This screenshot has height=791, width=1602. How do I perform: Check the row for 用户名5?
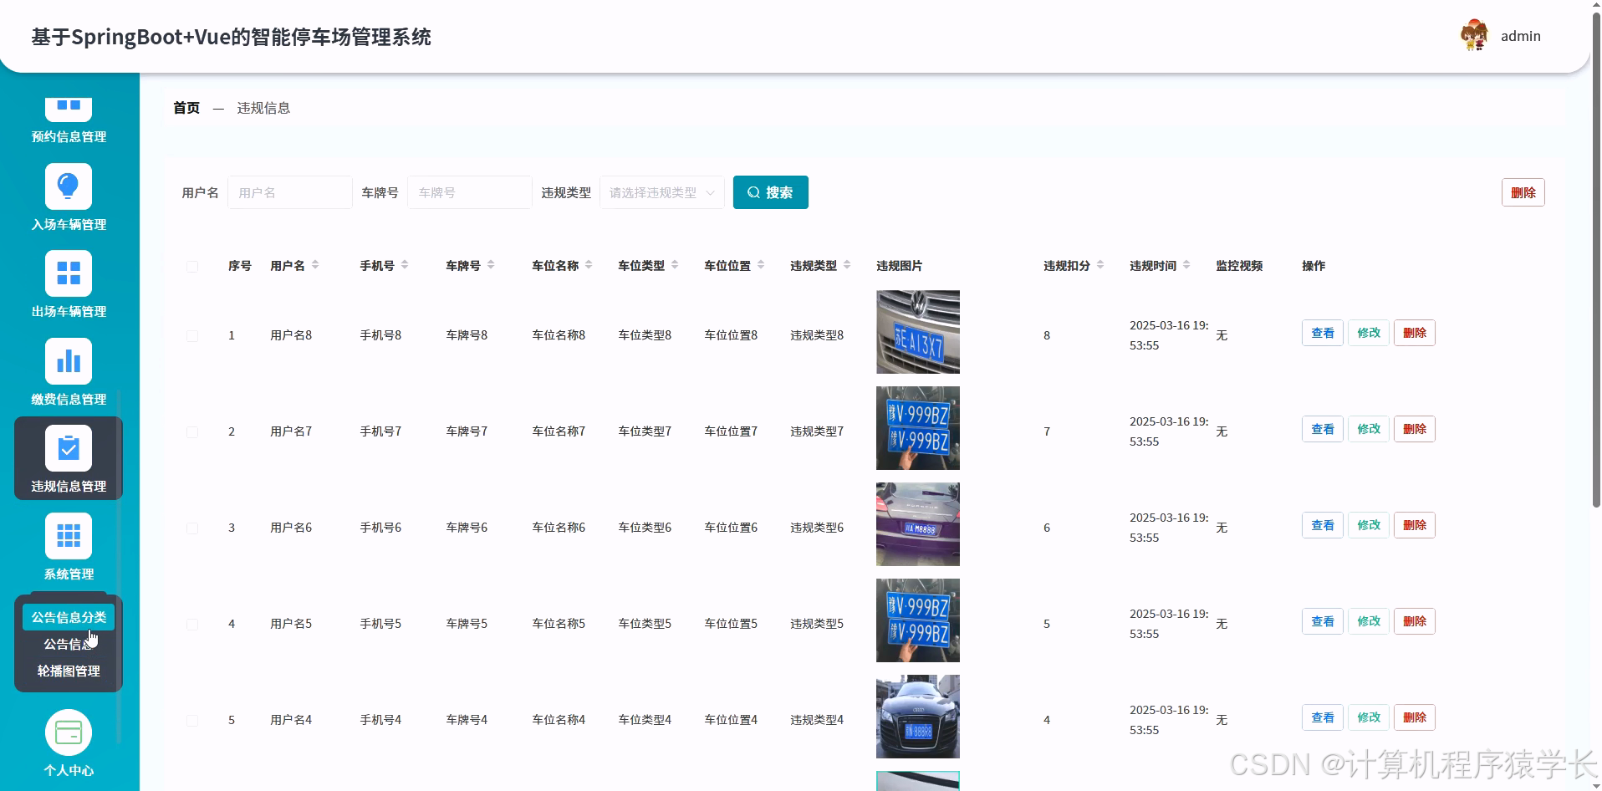(192, 625)
